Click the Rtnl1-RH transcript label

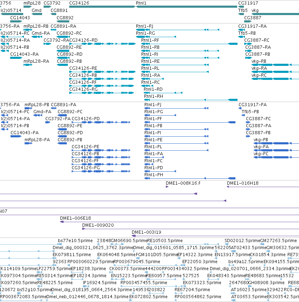153,96
